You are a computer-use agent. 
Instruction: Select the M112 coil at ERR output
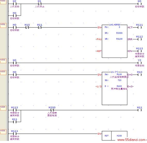pyautogui.click(x=139, y=39)
